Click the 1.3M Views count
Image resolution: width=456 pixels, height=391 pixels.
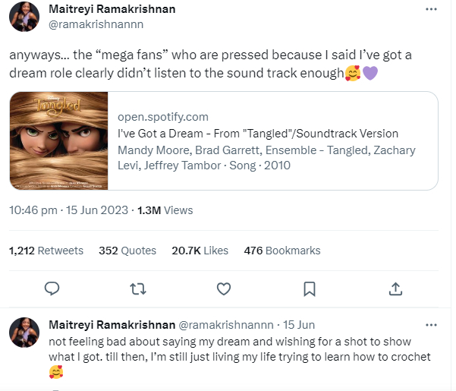click(x=165, y=210)
